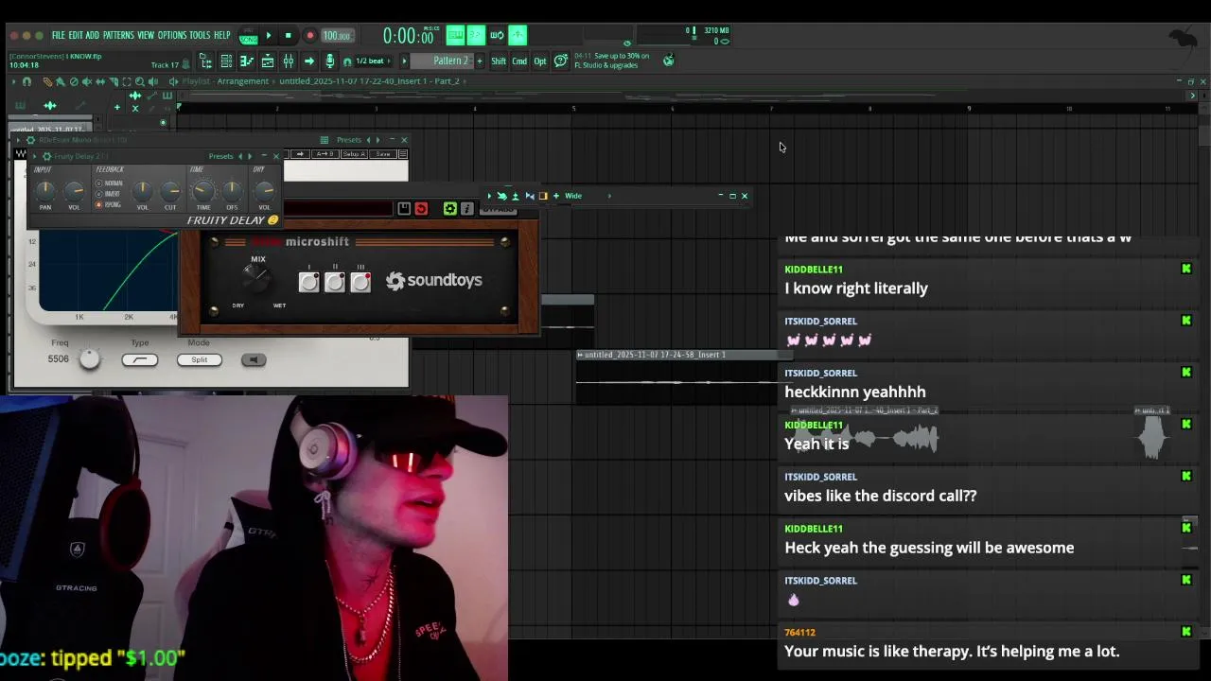Select the playlist Draw pencil tool
This screenshot has height=681, width=1211.
47,81
